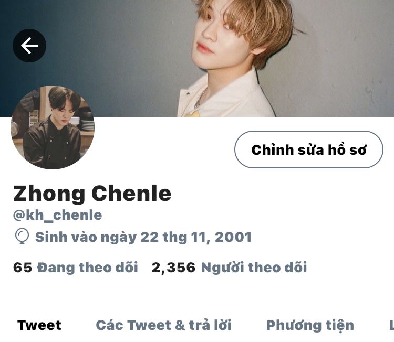The width and height of the screenshot is (394, 342).
Task: Click the display name Zhong Chenle
Action: click(x=92, y=193)
